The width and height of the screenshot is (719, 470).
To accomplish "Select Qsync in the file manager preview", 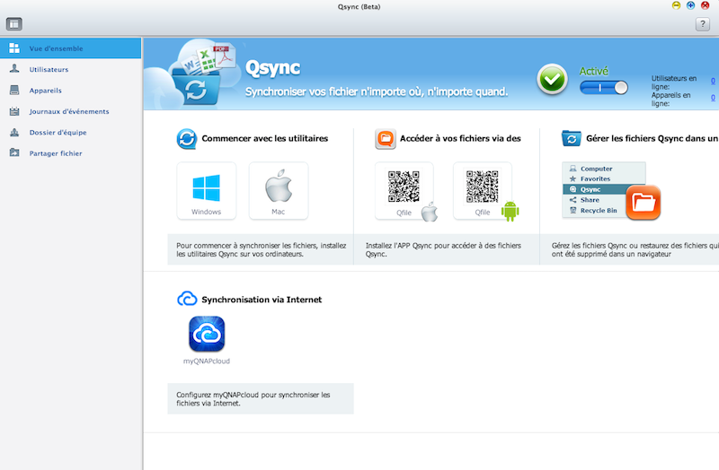I will pyautogui.click(x=595, y=189).
